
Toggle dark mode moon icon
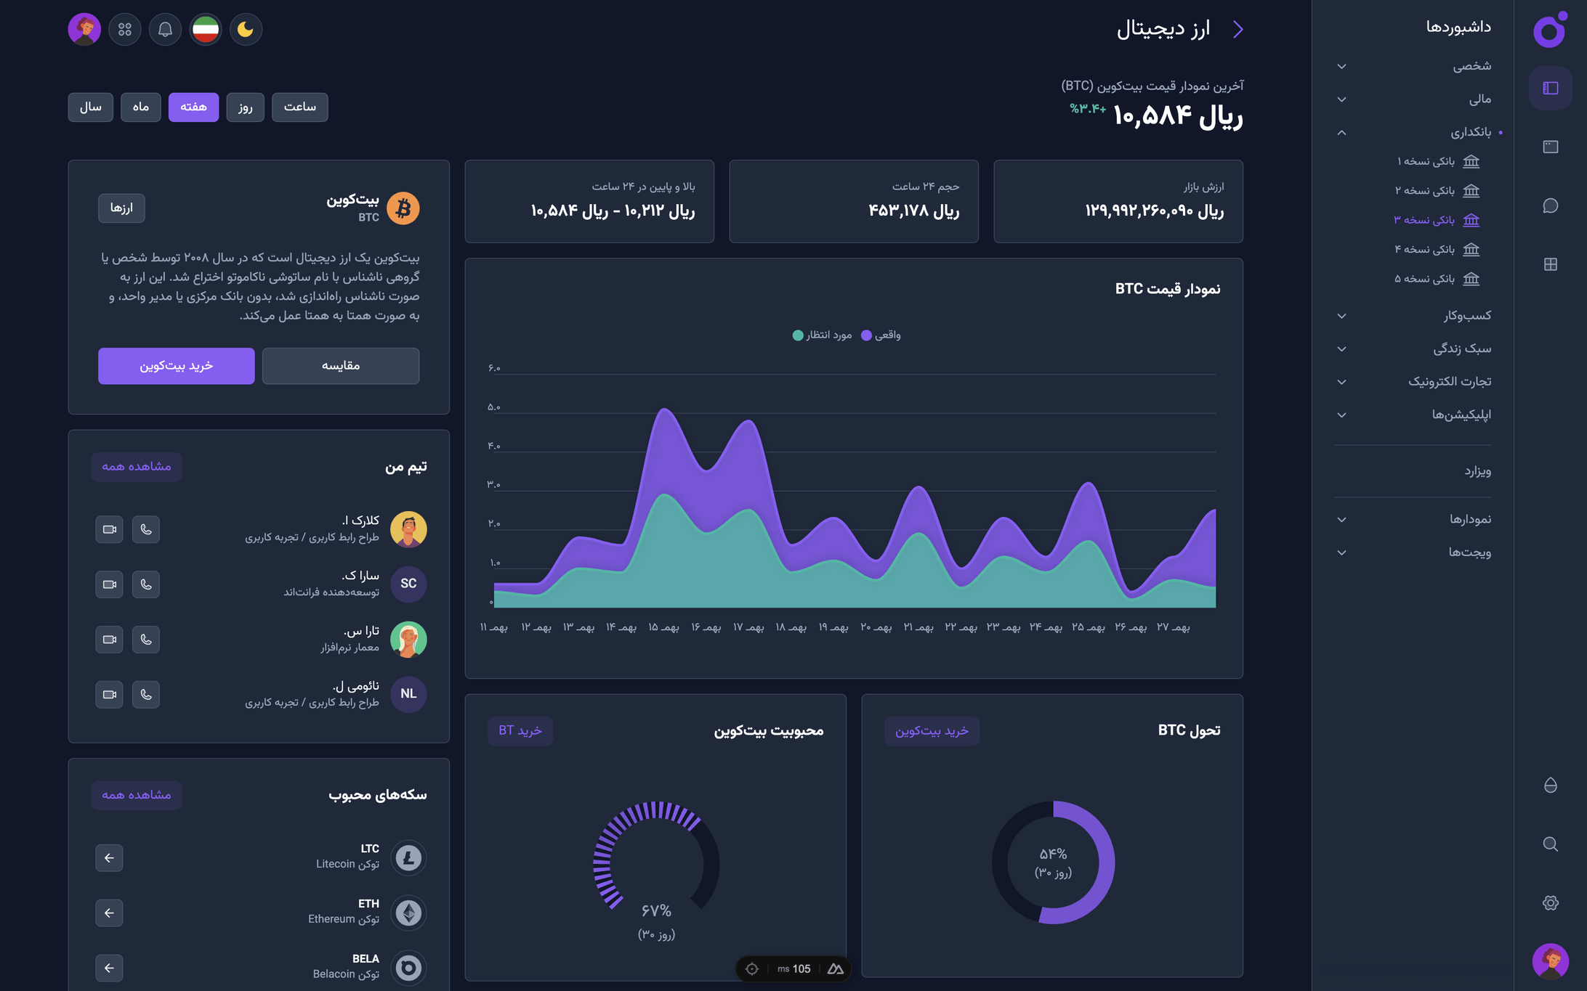point(246,30)
